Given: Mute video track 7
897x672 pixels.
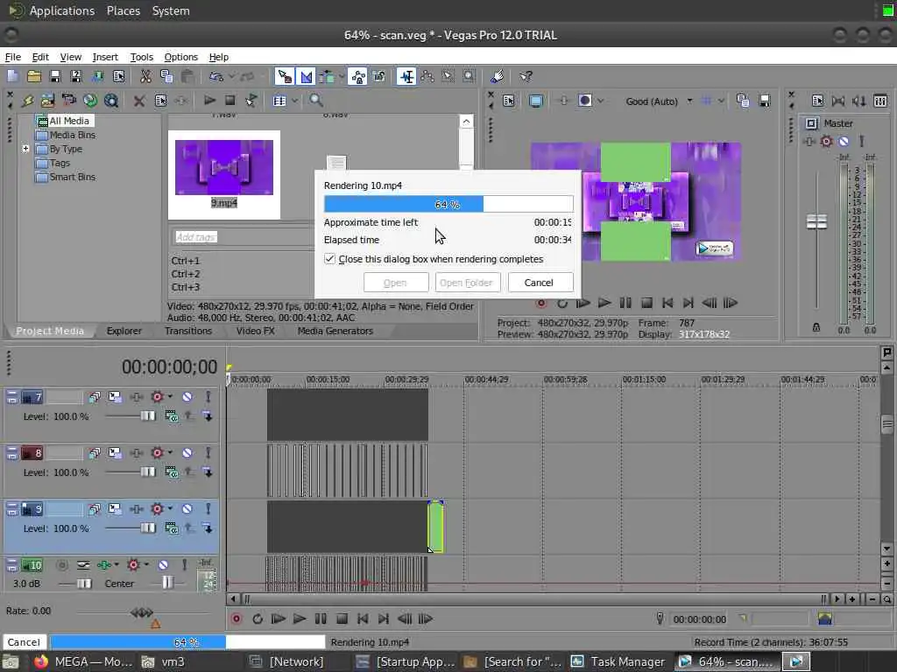Looking at the screenshot, I should [187, 397].
